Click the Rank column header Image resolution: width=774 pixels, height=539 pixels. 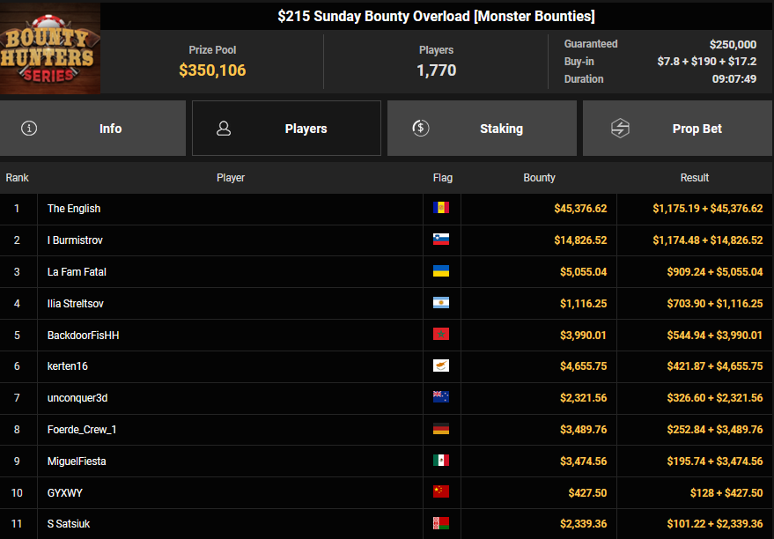(x=18, y=178)
